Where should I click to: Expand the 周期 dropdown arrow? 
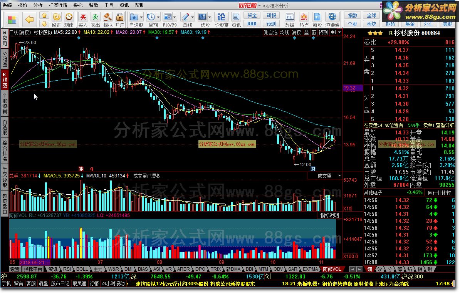[158, 17]
